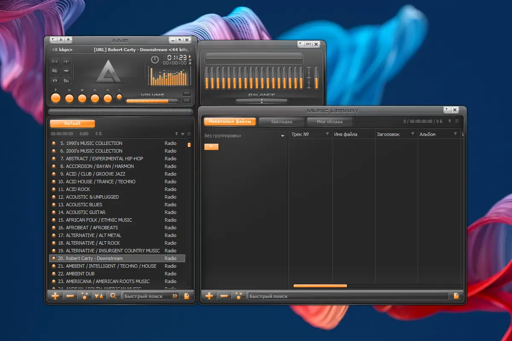Adjust the VOLUME slider
Viewport: 512px width, 341px height.
click(x=152, y=101)
